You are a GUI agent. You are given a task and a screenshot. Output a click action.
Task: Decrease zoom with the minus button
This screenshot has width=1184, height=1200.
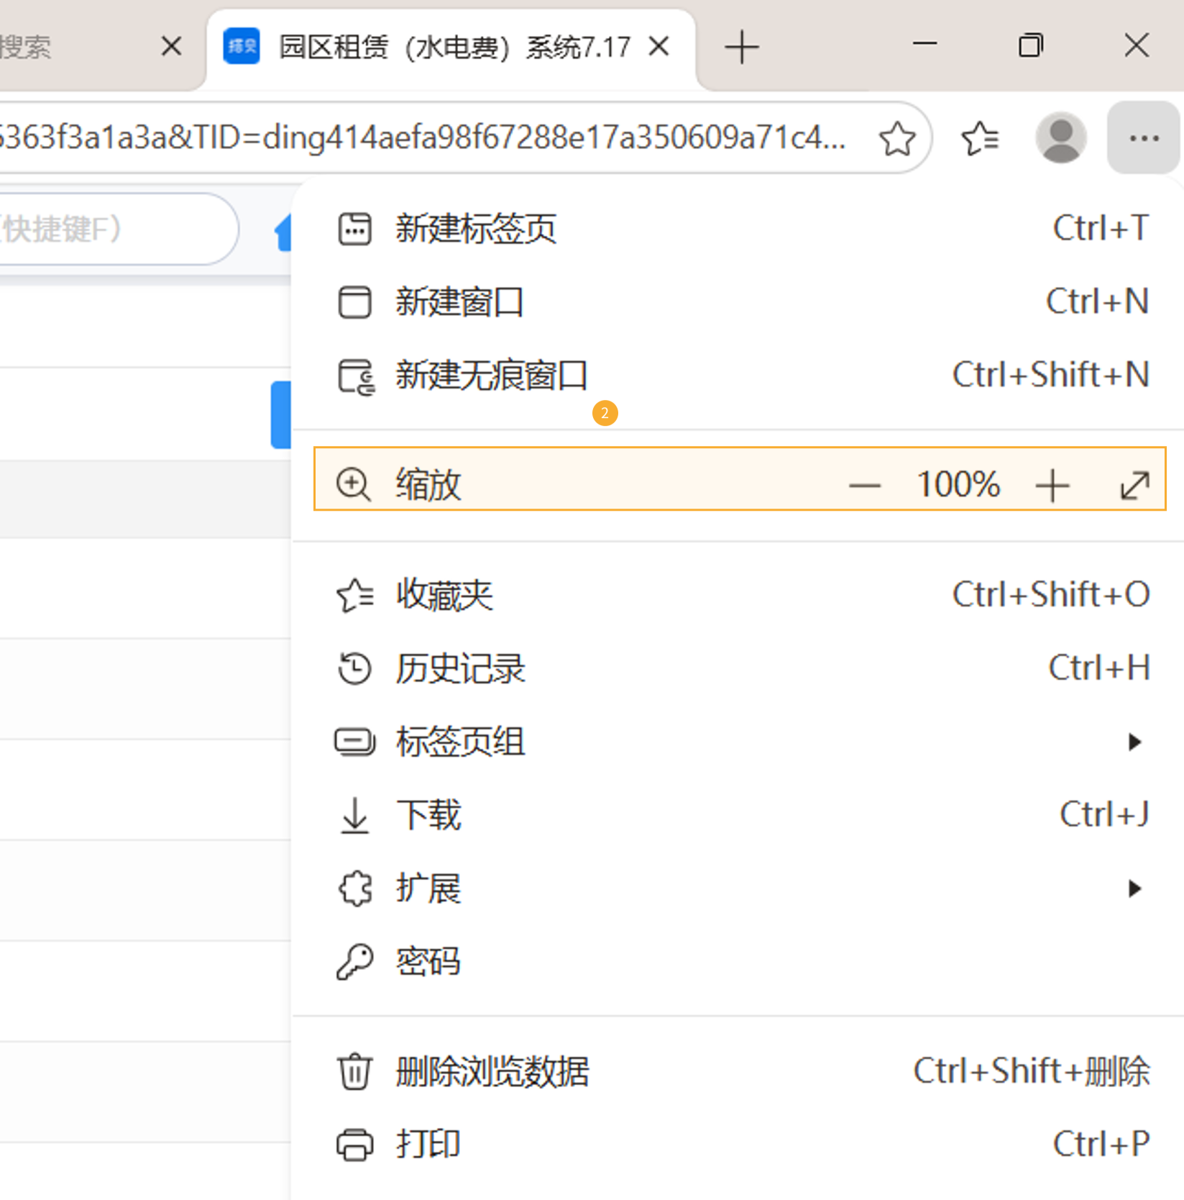[x=864, y=486]
